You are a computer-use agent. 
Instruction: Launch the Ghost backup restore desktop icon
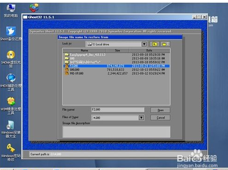(x=11, y=34)
